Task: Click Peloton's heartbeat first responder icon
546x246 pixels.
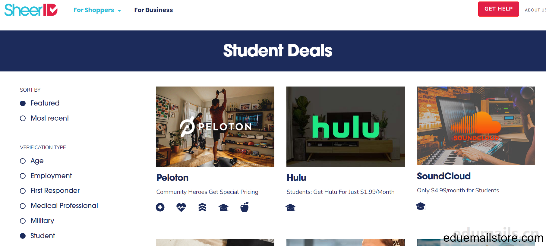Action: [181, 207]
